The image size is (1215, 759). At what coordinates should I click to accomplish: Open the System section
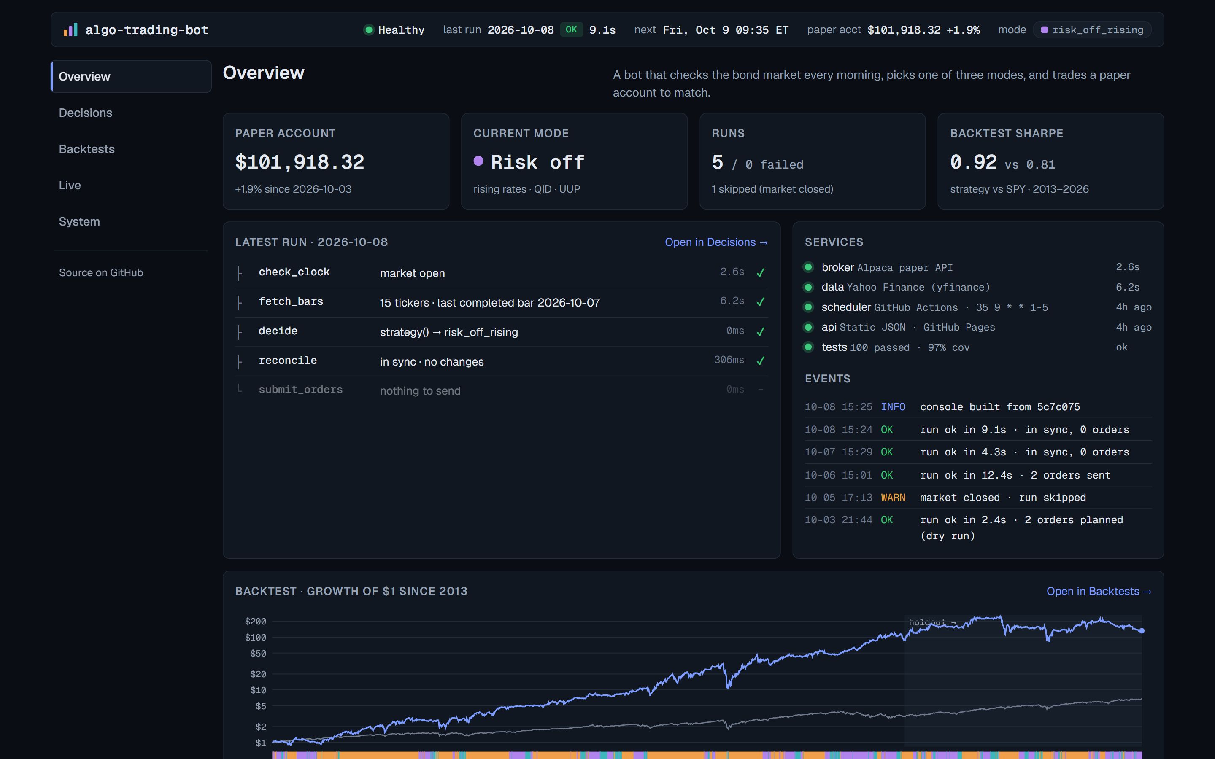pyautogui.click(x=131, y=221)
